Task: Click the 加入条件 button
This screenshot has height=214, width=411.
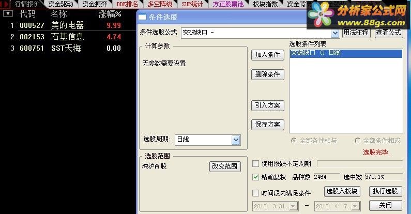Action: (x=268, y=55)
